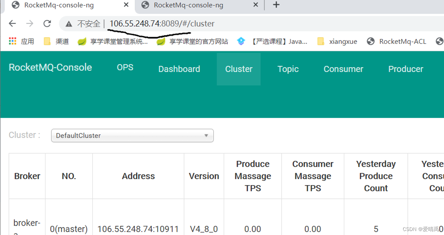The height and width of the screenshot is (235, 444).
Task: Click the Address column header
Action: coord(138,176)
